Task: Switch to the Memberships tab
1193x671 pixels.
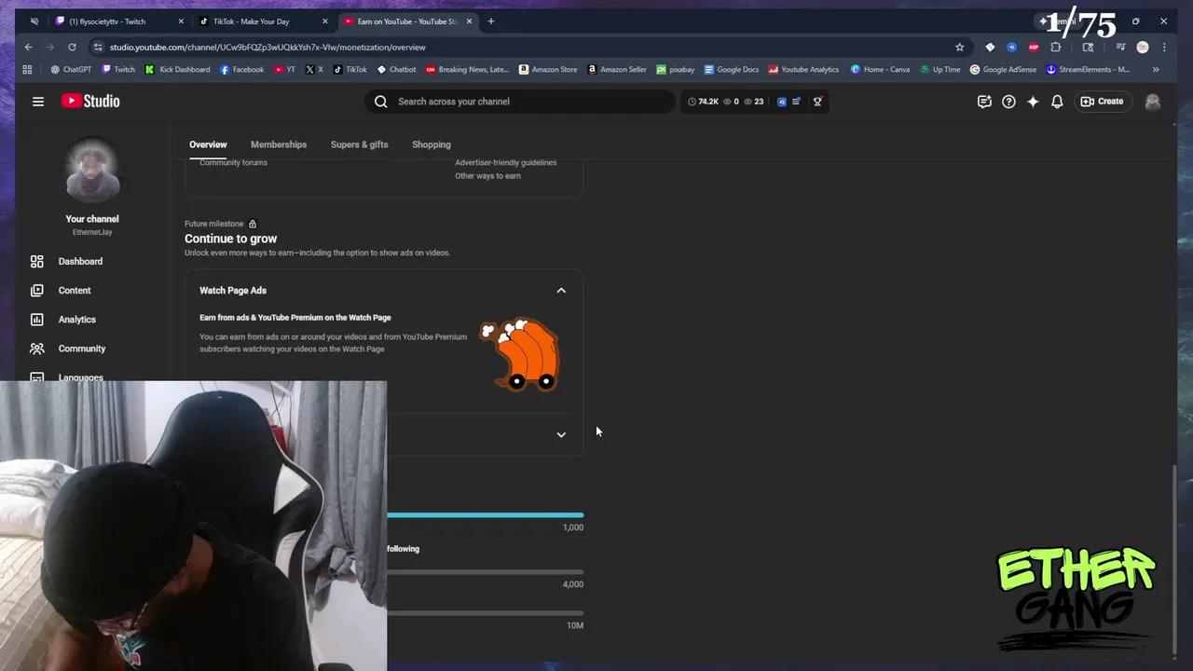Action: [279, 144]
